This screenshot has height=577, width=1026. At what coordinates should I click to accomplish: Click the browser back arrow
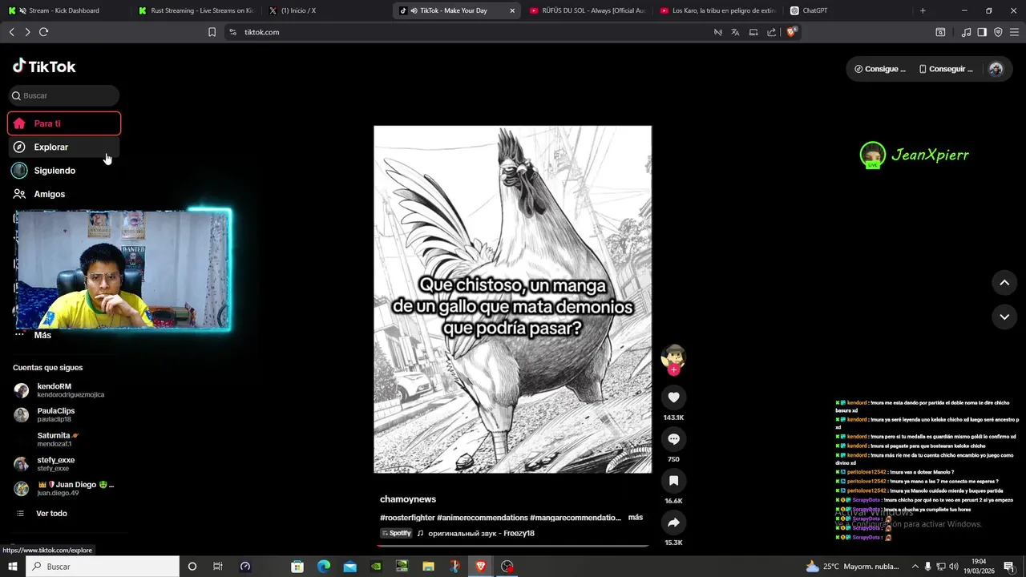[x=11, y=32]
